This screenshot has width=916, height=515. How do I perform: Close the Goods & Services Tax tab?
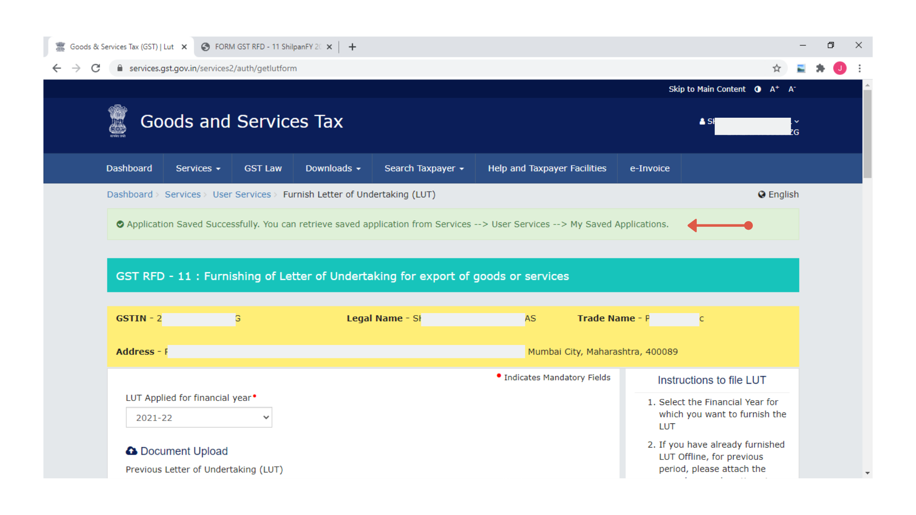184,47
